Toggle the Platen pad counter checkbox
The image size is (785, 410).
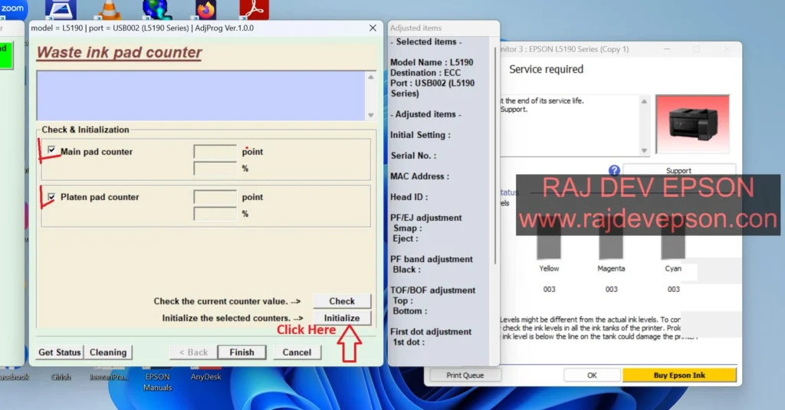point(51,197)
